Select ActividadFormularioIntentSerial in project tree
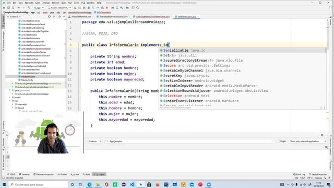Screen dimensions: 334x188 pyautogui.click(x=36, y=49)
